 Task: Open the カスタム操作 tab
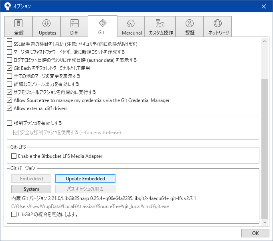(x=160, y=27)
